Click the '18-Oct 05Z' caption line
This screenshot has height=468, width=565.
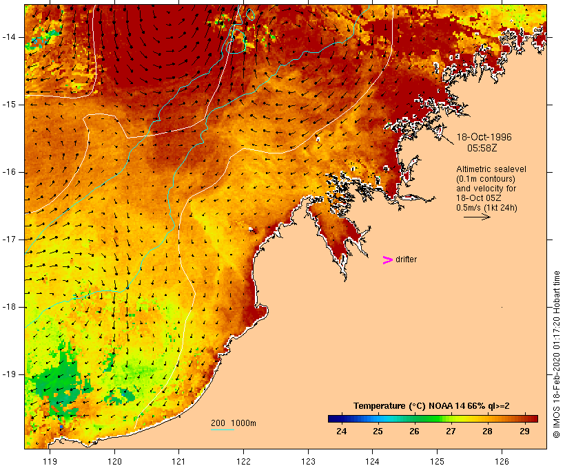point(478,198)
